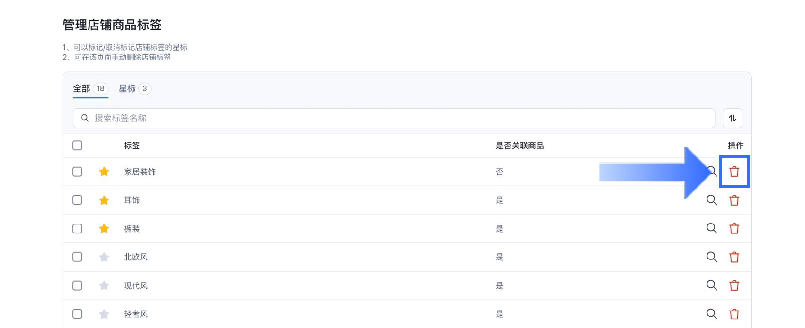Unstar the 家居装饰 tag
This screenshot has width=805, height=328.
coord(104,172)
